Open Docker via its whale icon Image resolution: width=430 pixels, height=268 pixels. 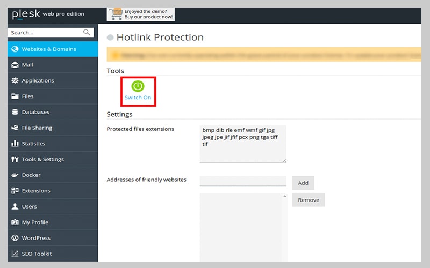pyautogui.click(x=15, y=175)
